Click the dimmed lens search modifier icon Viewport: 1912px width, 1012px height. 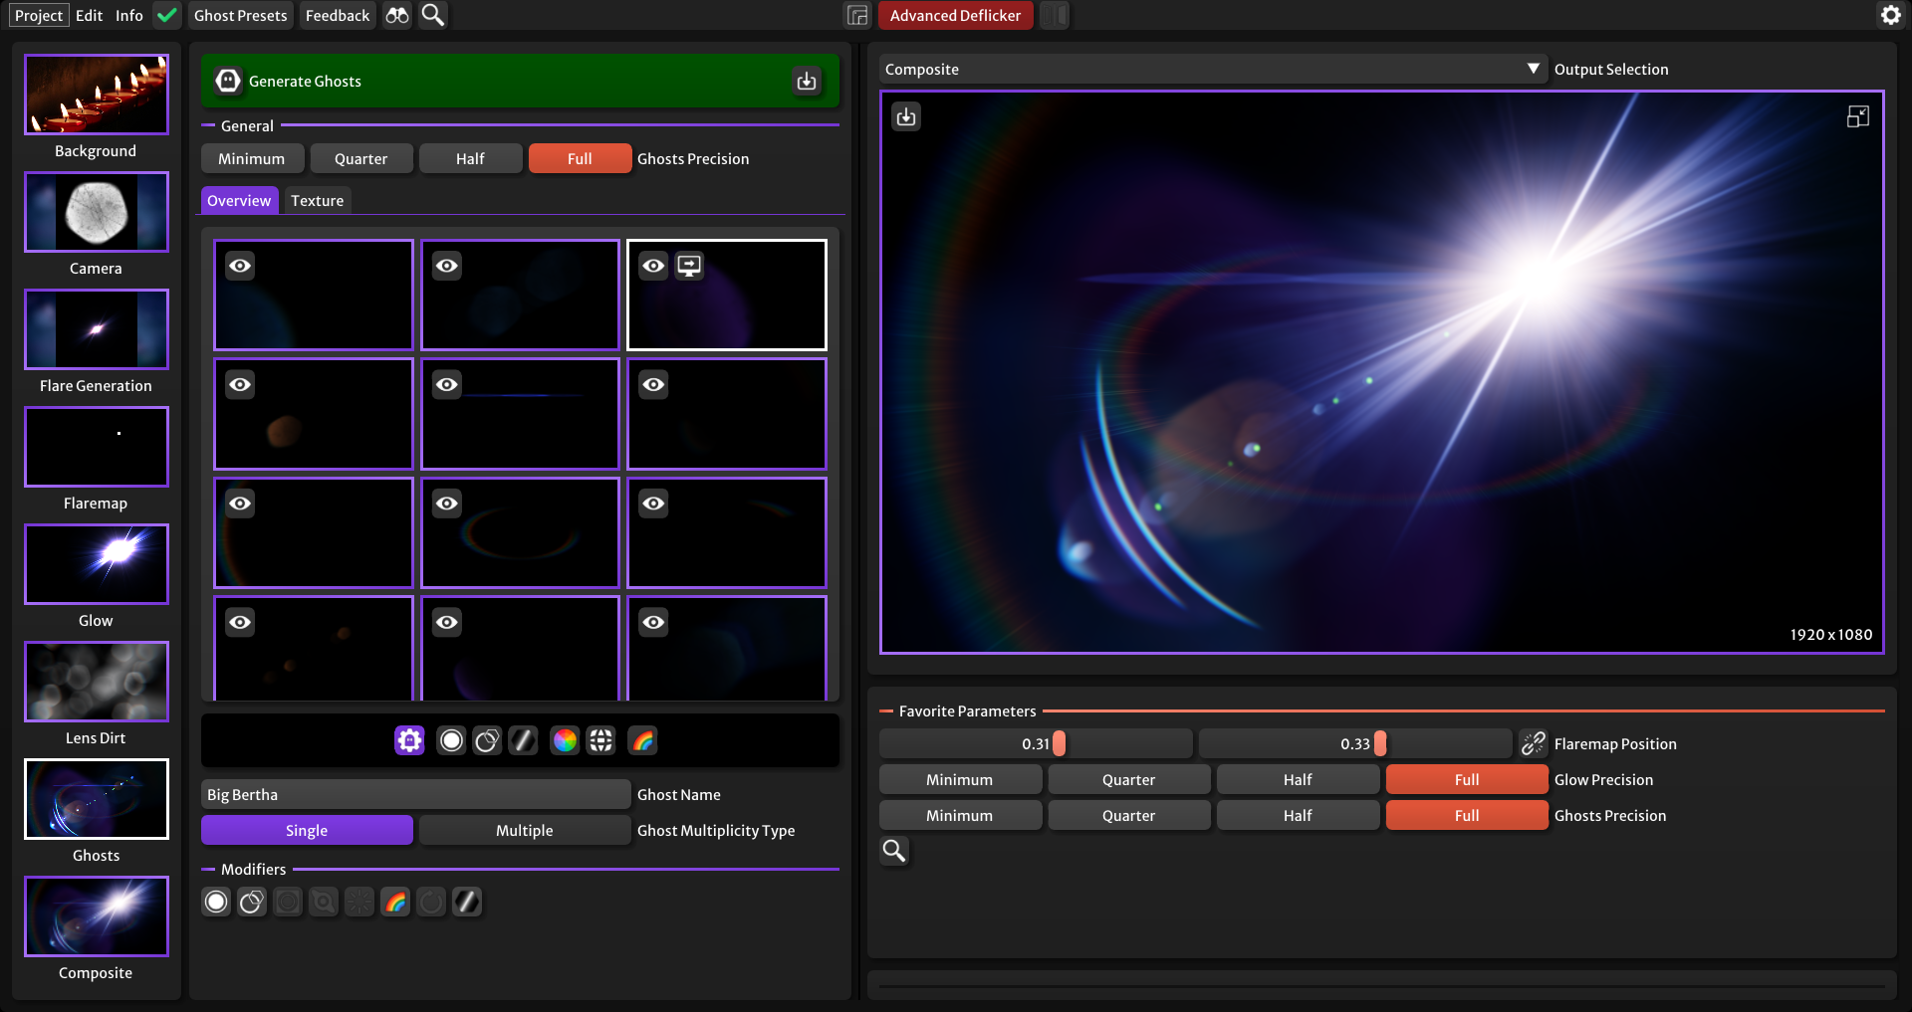coord(324,902)
